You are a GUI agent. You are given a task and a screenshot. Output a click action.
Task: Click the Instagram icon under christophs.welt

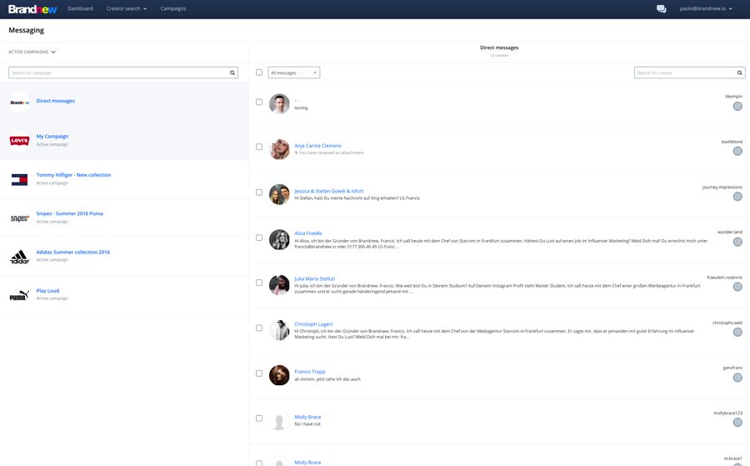point(737,332)
